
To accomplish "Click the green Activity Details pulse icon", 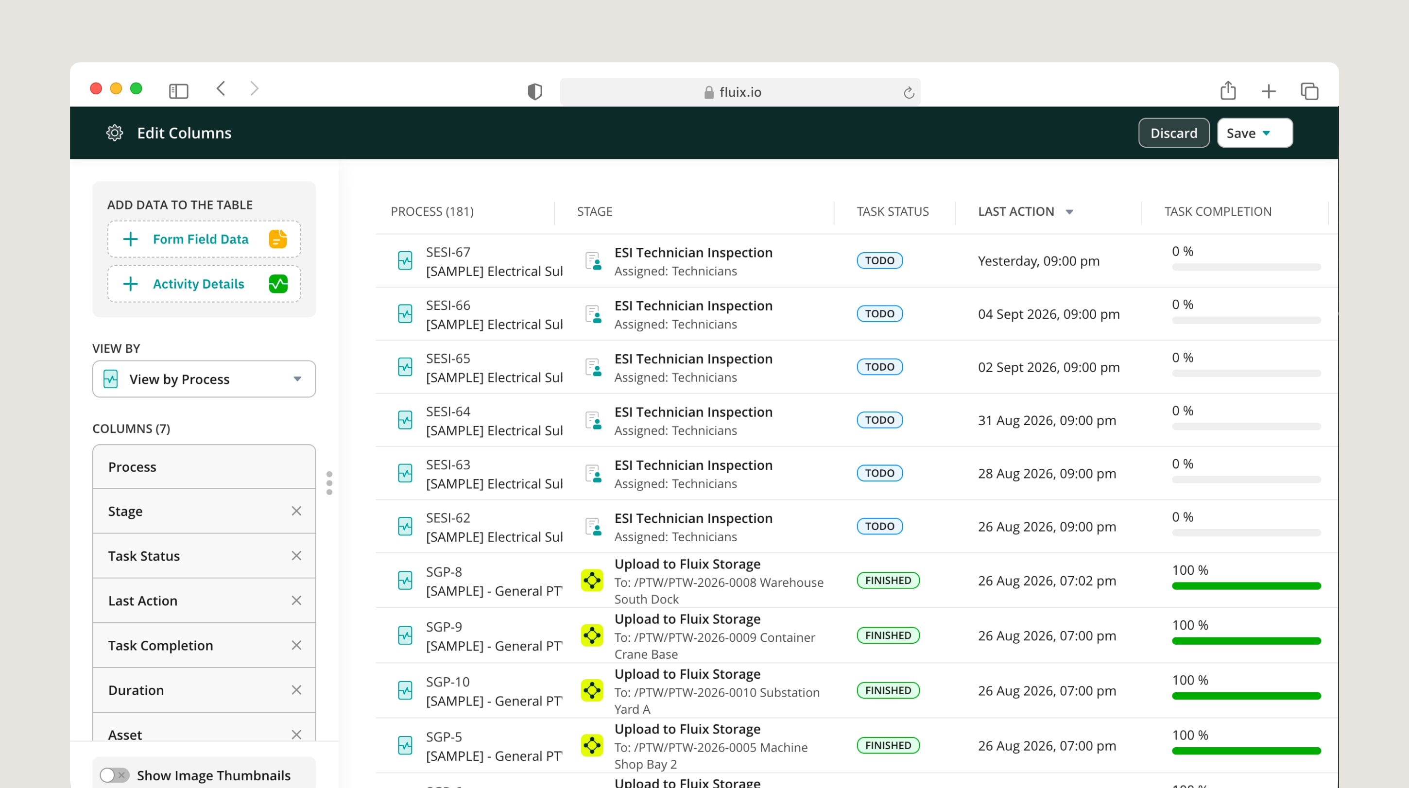I will [x=278, y=284].
